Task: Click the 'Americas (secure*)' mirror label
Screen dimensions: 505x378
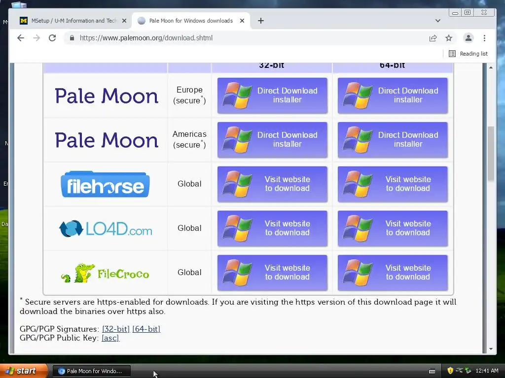Action: (189, 139)
